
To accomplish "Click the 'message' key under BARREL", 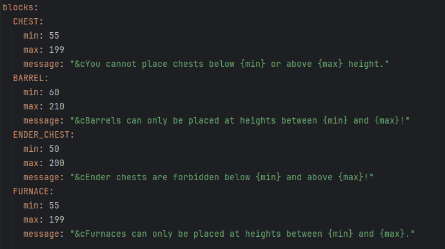I will (x=41, y=121).
